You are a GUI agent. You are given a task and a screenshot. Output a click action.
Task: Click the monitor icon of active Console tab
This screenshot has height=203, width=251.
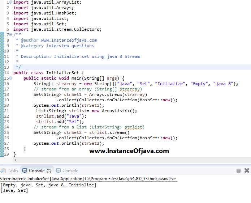pos(25,170)
